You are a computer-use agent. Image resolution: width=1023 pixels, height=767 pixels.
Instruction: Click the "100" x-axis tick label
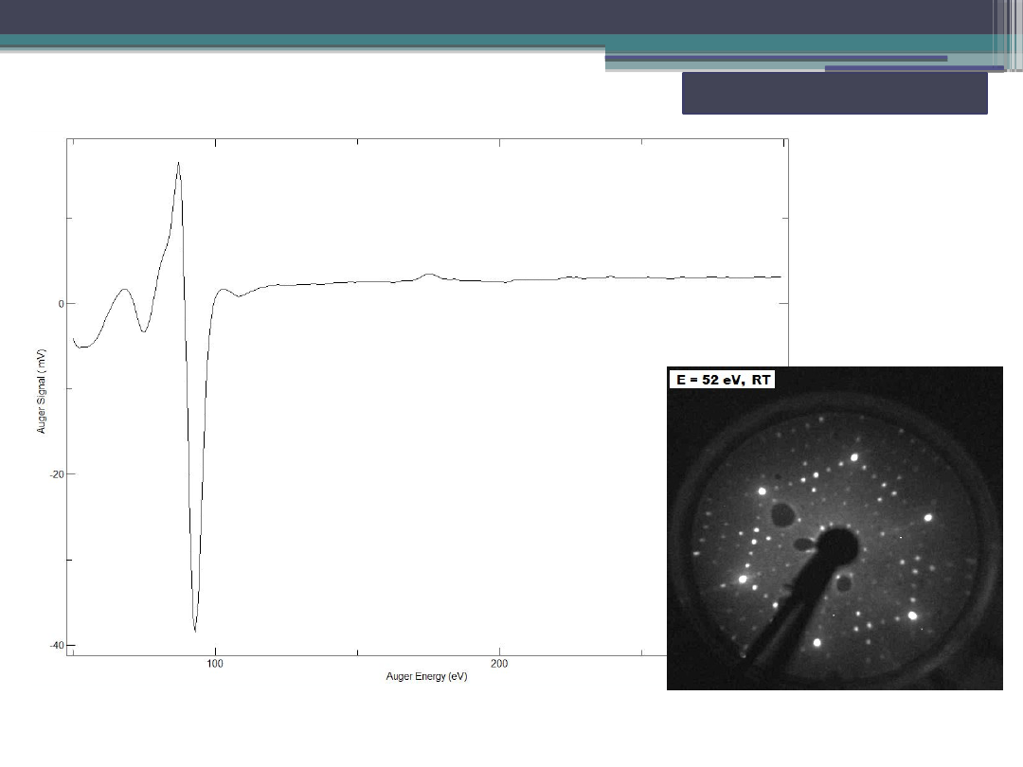[x=215, y=664]
